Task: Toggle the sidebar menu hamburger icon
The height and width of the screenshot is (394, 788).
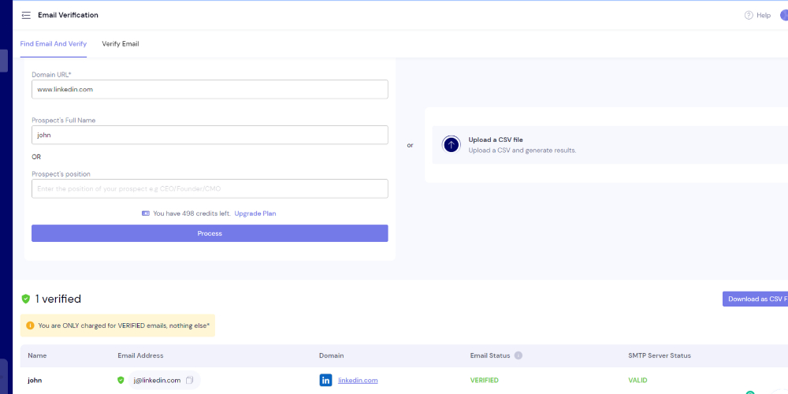Action: (x=26, y=15)
